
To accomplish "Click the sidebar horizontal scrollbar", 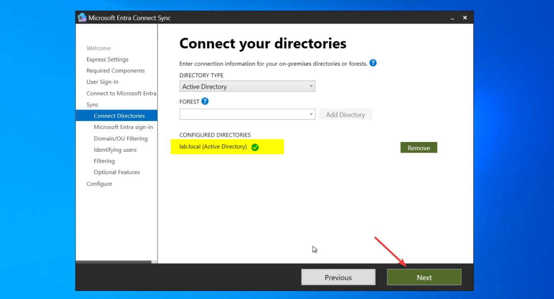I will [x=114, y=262].
